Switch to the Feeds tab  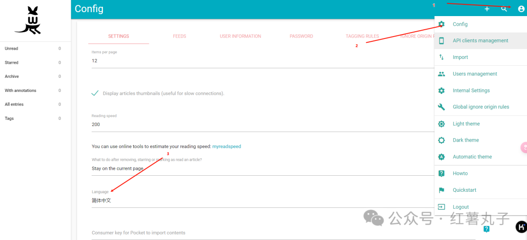pyautogui.click(x=180, y=37)
